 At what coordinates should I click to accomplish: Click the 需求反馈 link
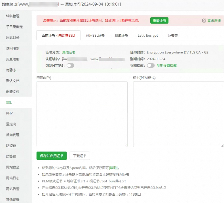click(x=214, y=21)
